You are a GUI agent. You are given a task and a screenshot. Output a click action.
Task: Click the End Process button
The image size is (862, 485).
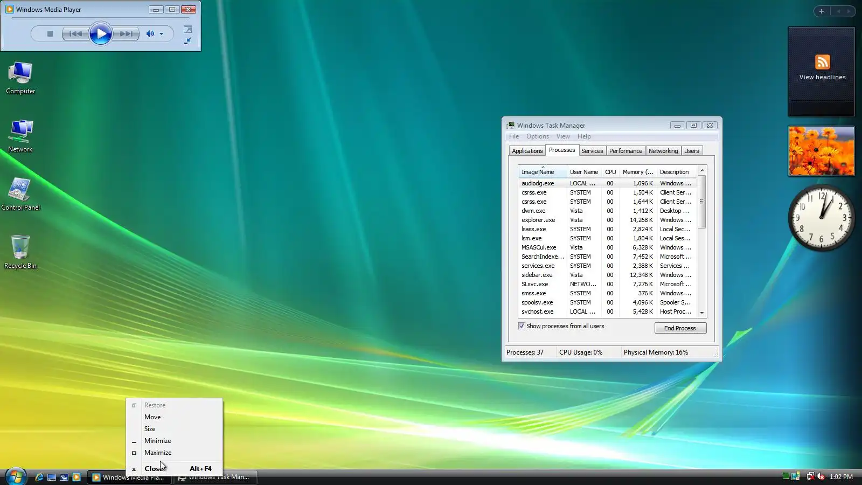tap(680, 328)
